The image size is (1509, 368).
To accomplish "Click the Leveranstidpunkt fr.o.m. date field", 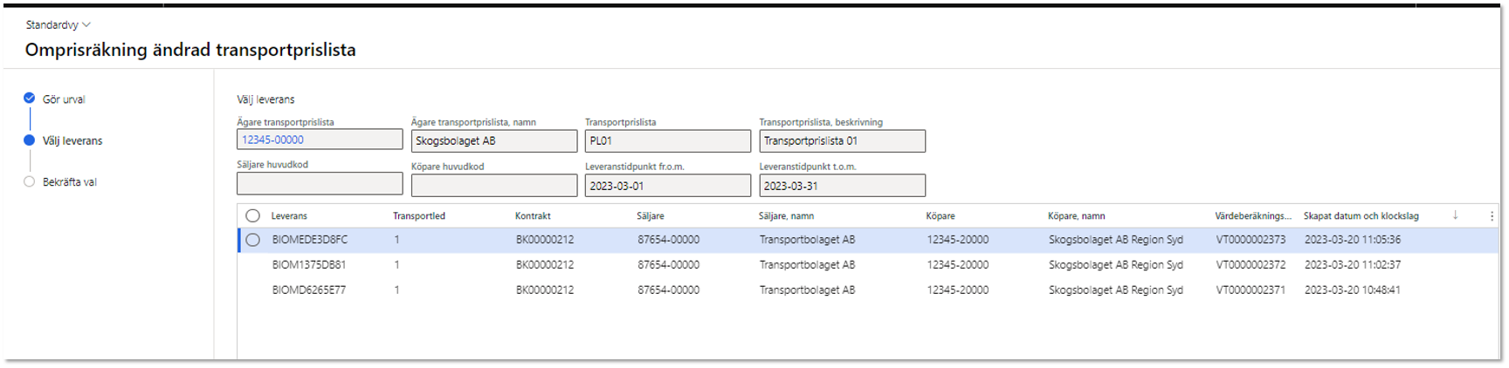I will pos(668,186).
